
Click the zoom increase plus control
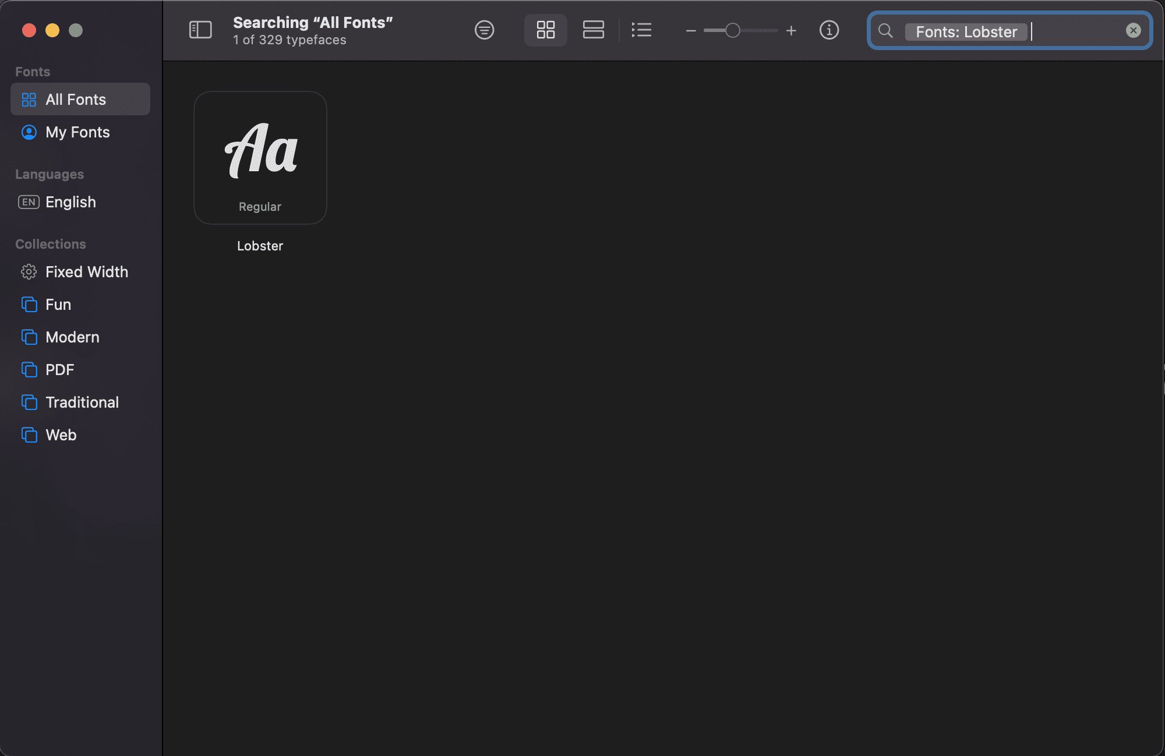(x=791, y=30)
